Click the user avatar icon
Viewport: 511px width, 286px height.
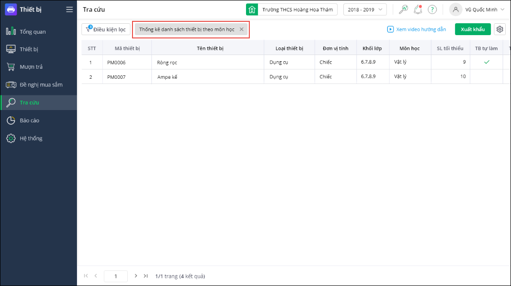pos(455,9)
